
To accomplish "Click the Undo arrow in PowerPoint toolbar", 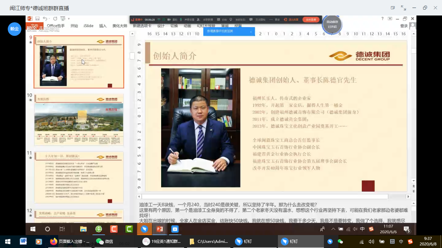I will tap(45, 19).
